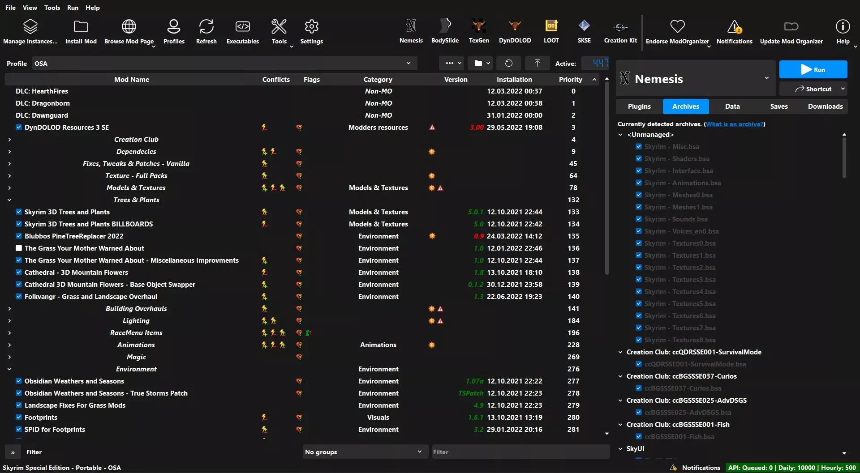Click the create backup up-arrow button
Screen dimensions: 860x473
[x=537, y=63]
